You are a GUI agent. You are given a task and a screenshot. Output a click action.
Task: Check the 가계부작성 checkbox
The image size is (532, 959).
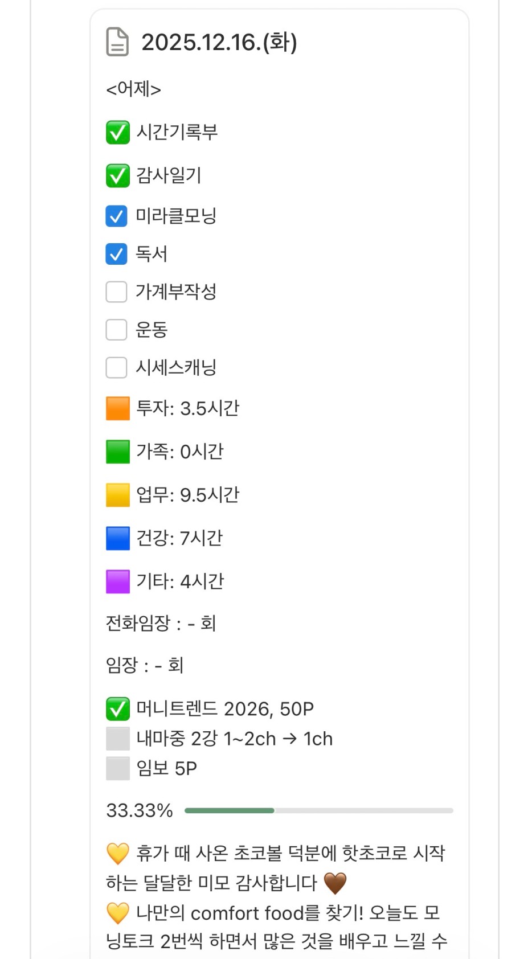[117, 292]
